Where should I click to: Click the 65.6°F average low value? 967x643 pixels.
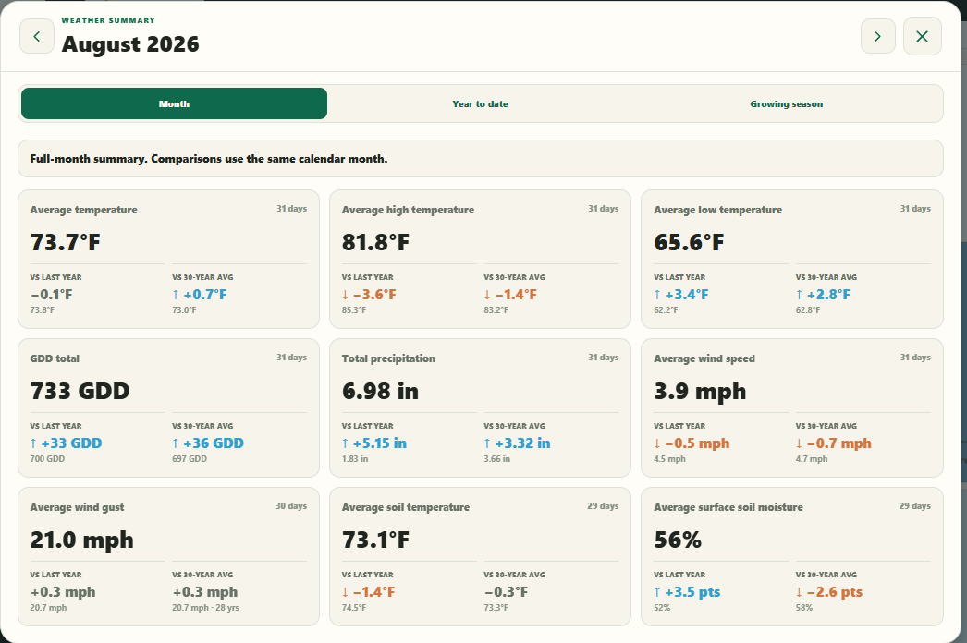pyautogui.click(x=689, y=242)
